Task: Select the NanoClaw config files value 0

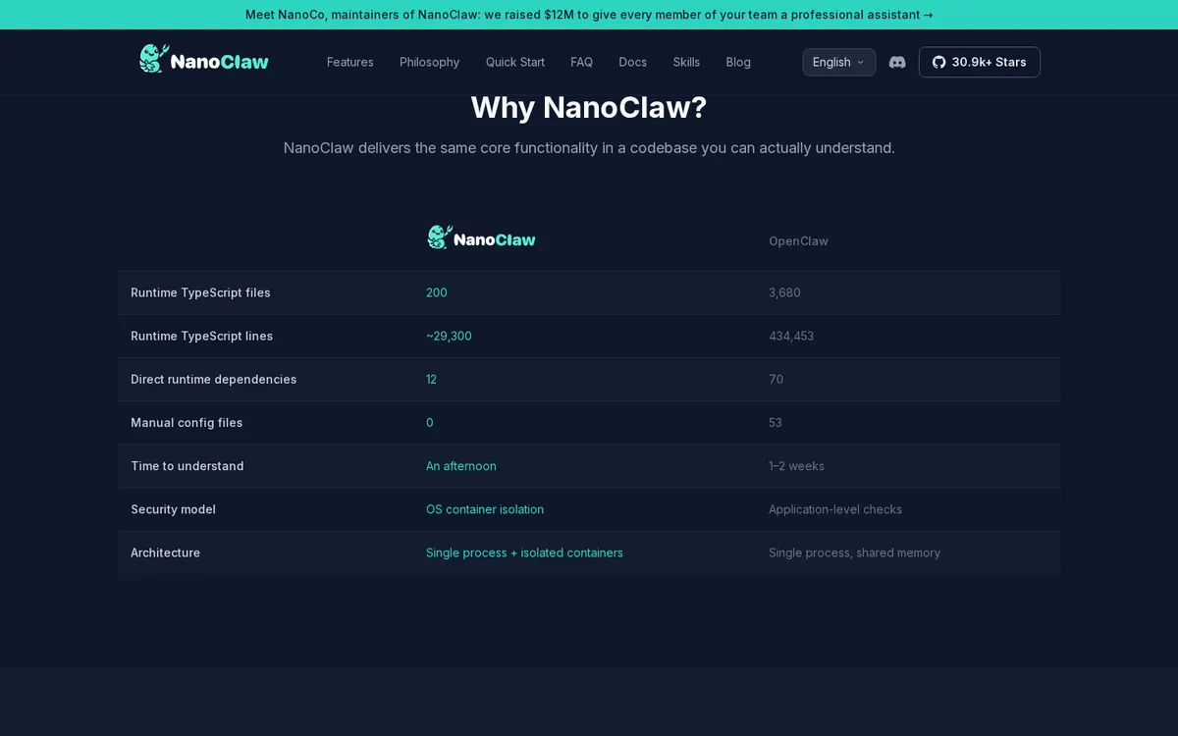Action: (x=430, y=422)
